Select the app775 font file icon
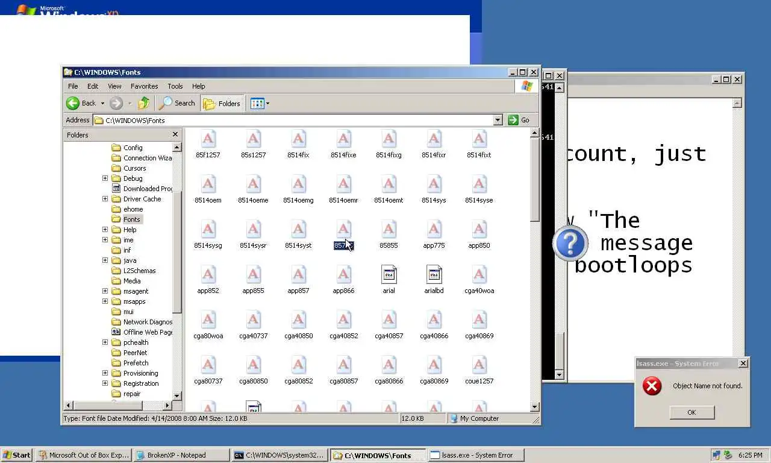The width and height of the screenshot is (771, 463). click(434, 235)
